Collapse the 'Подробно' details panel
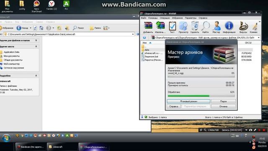Screen dimensions: 268x151 pyautogui.click(x=36, y=75)
